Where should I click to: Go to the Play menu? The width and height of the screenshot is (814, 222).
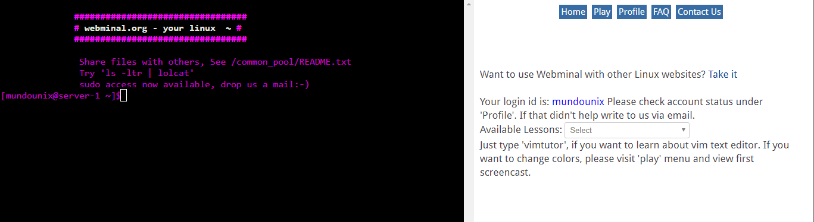(x=602, y=12)
